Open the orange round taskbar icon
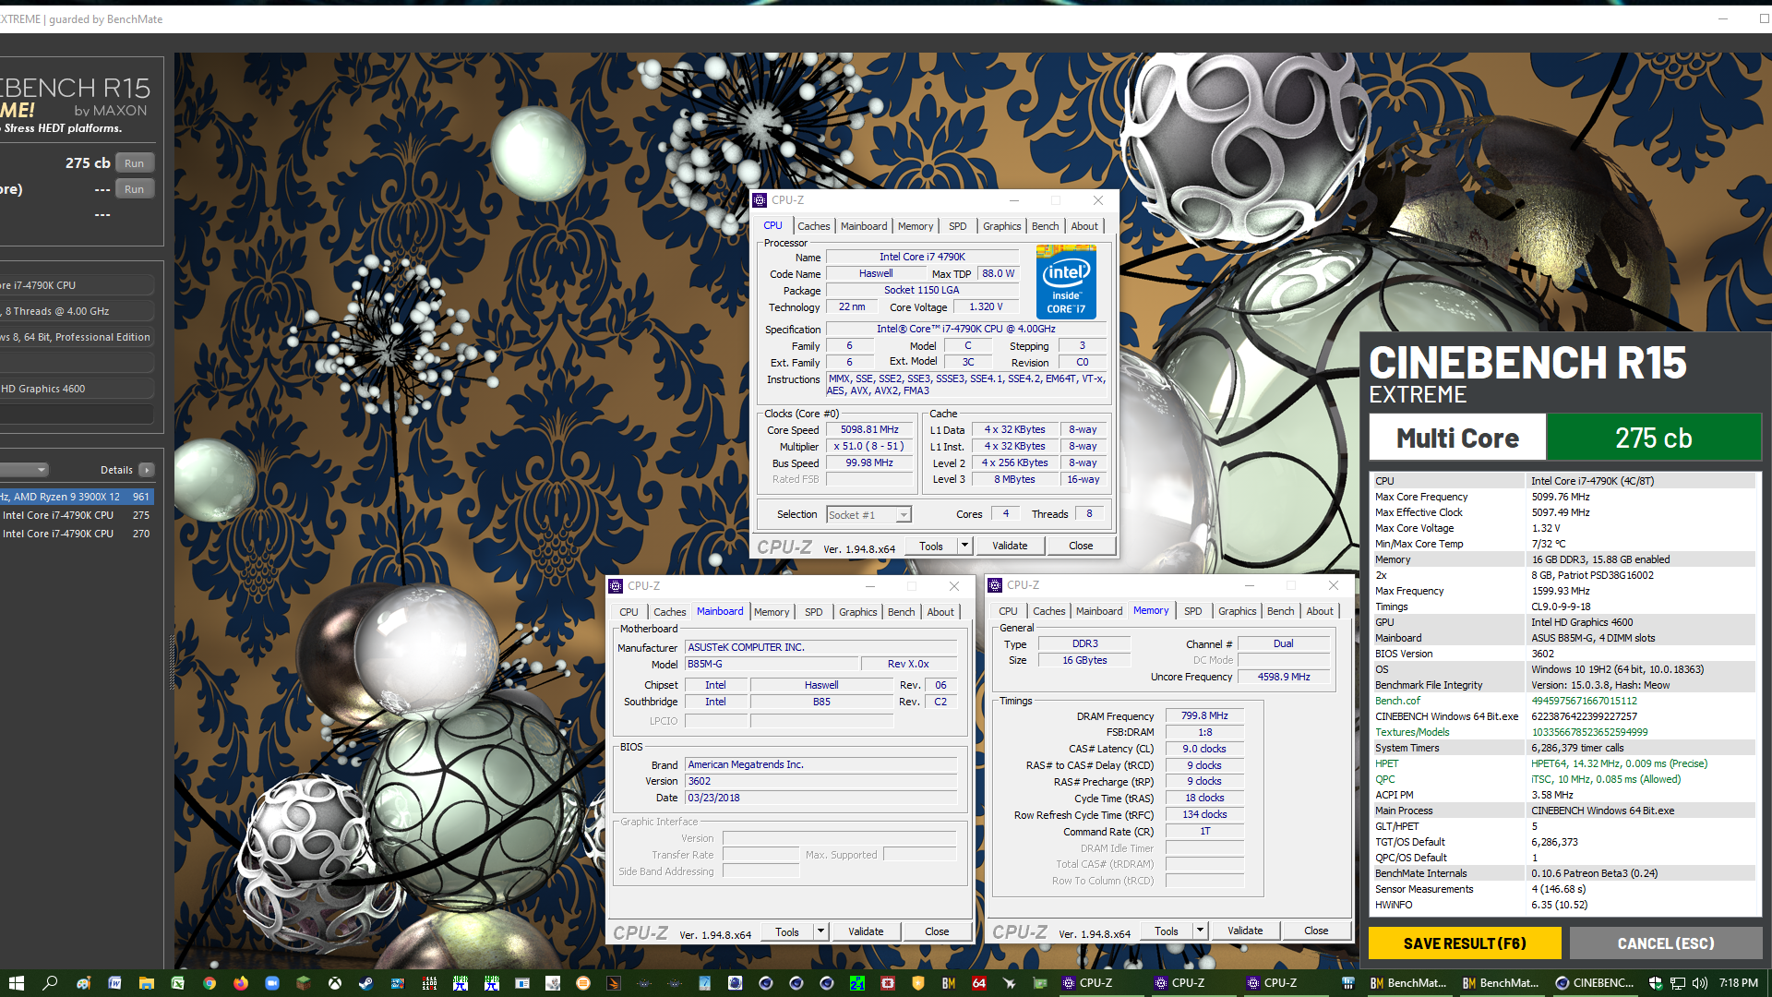 [582, 983]
